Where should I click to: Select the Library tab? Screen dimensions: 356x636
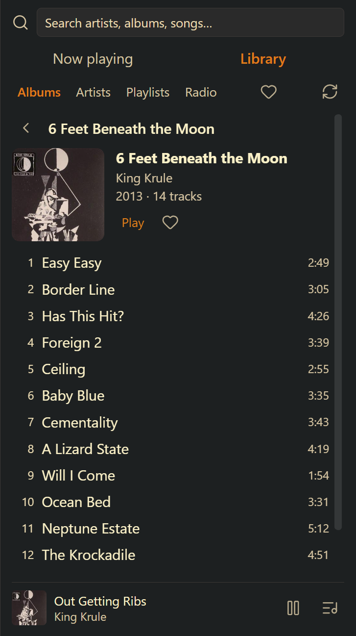click(x=263, y=59)
